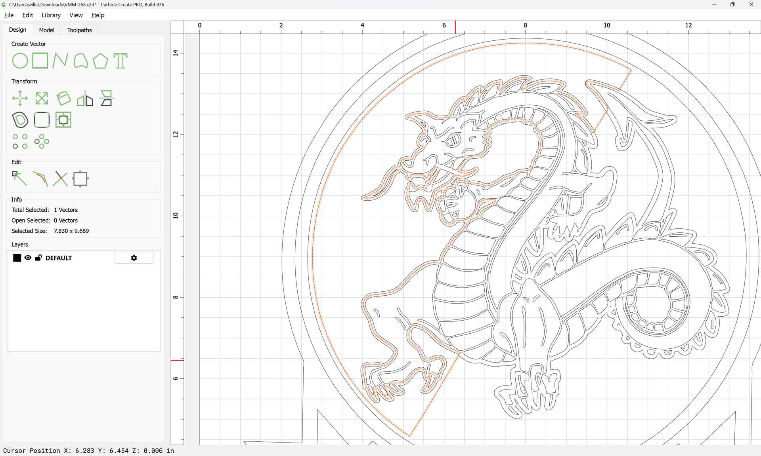
Task: Switch to the Toolpaths tab
Action: pyautogui.click(x=79, y=30)
